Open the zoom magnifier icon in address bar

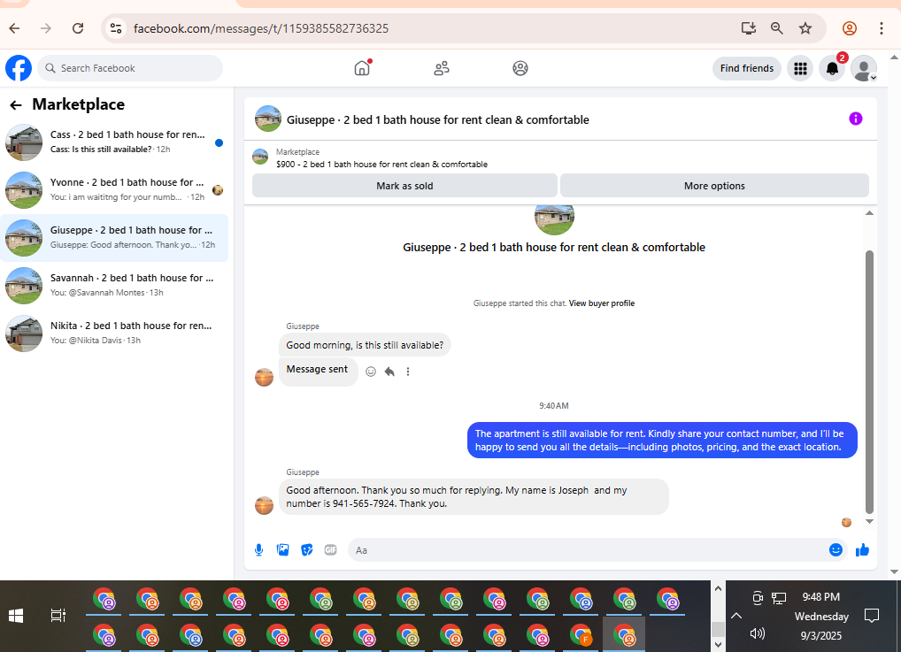777,28
